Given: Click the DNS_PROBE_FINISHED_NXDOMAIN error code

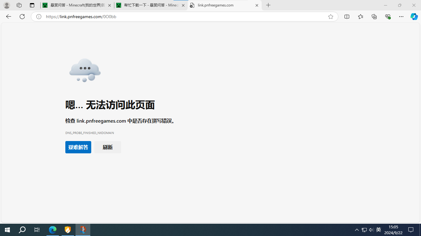Looking at the screenshot, I should click(x=90, y=133).
